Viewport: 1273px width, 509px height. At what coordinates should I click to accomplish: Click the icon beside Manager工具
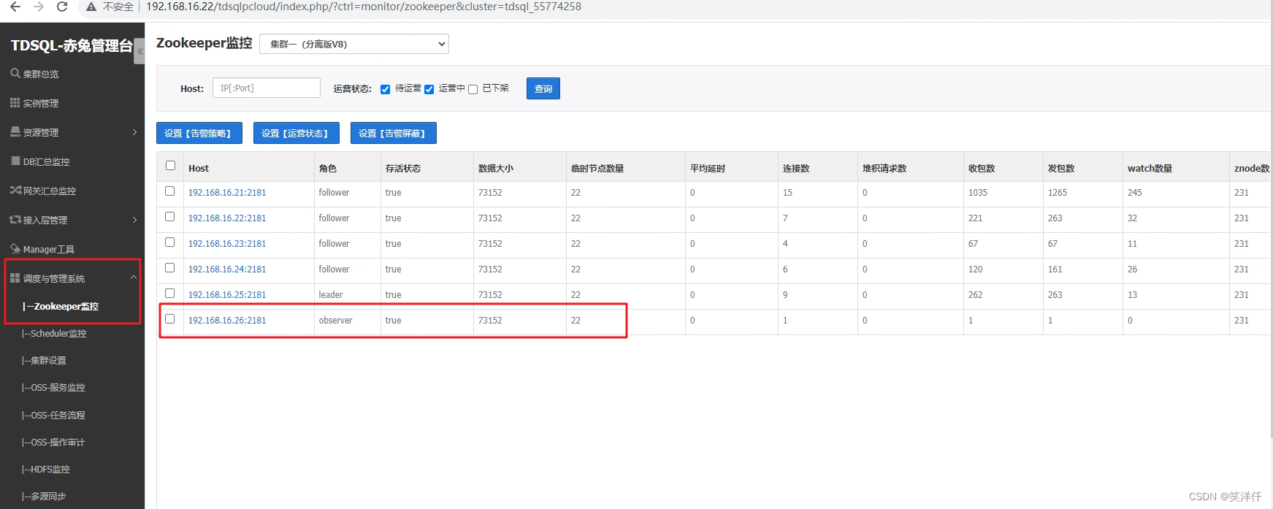coord(15,248)
